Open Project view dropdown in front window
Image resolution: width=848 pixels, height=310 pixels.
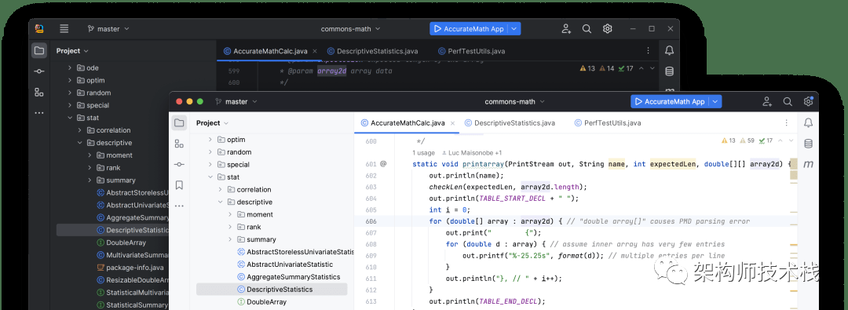(x=213, y=122)
